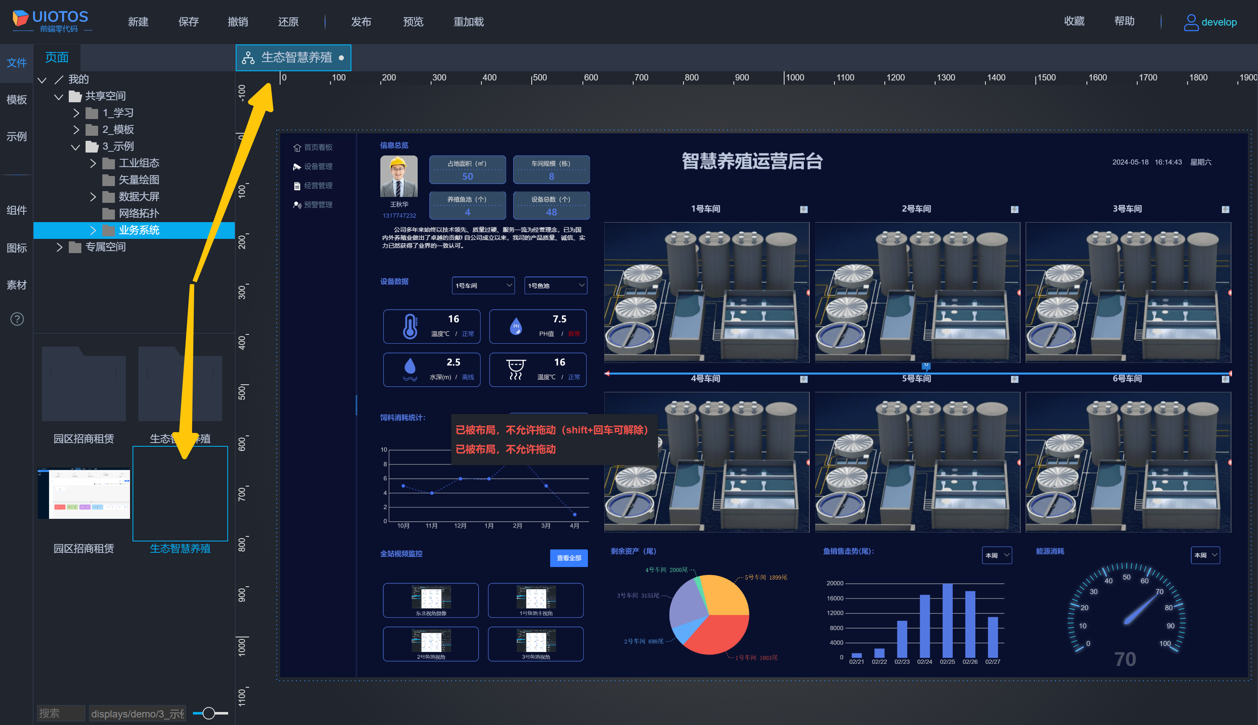Collapse the 3_示例 folder
The width and height of the screenshot is (1258, 725).
pos(75,147)
